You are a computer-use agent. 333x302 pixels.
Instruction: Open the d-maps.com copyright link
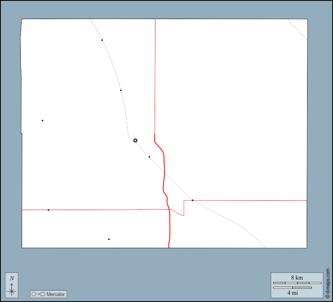click(x=328, y=283)
